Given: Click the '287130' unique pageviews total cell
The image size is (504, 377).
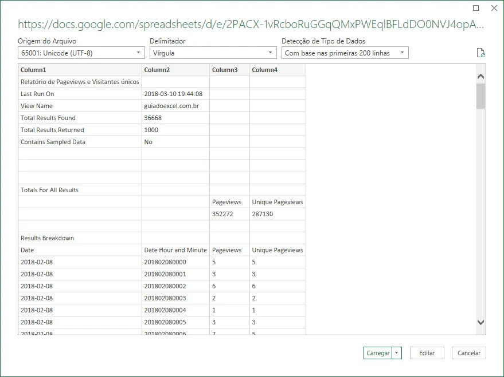Looking at the screenshot, I should tap(278, 214).
